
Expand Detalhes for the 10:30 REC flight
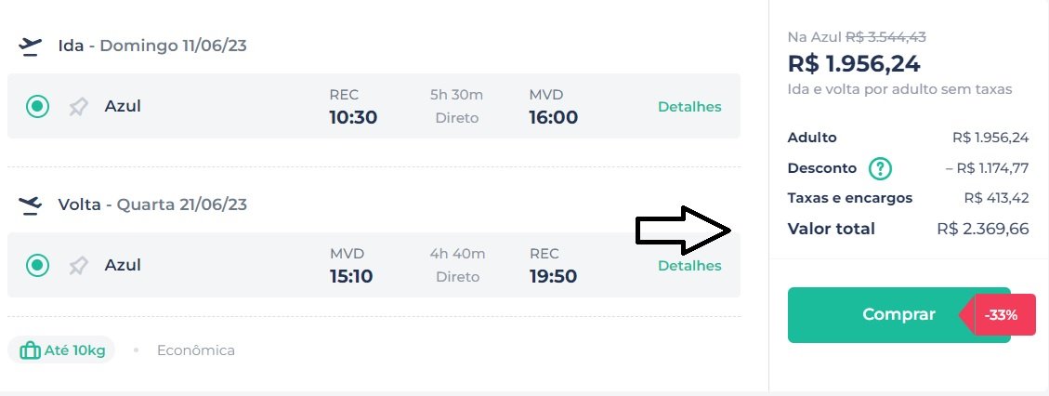click(x=689, y=107)
